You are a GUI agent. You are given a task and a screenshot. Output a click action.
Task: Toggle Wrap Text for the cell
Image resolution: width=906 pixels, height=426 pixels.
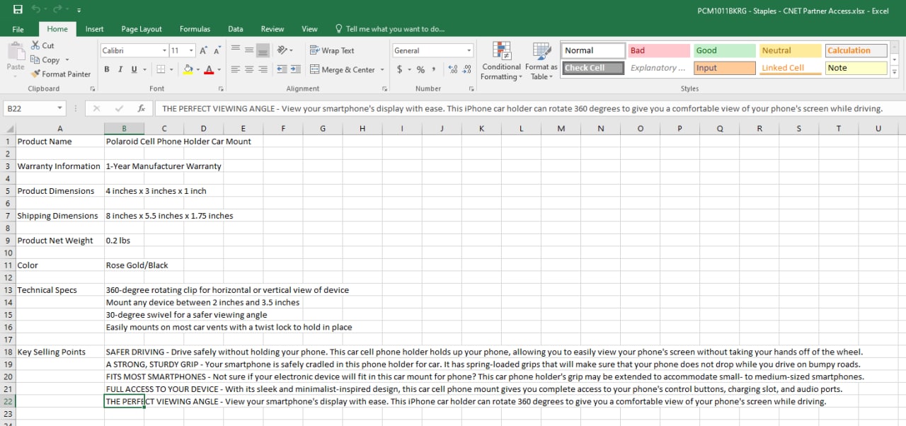tap(332, 50)
